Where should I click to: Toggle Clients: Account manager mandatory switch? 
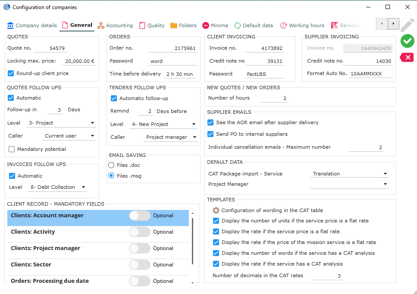(140, 216)
